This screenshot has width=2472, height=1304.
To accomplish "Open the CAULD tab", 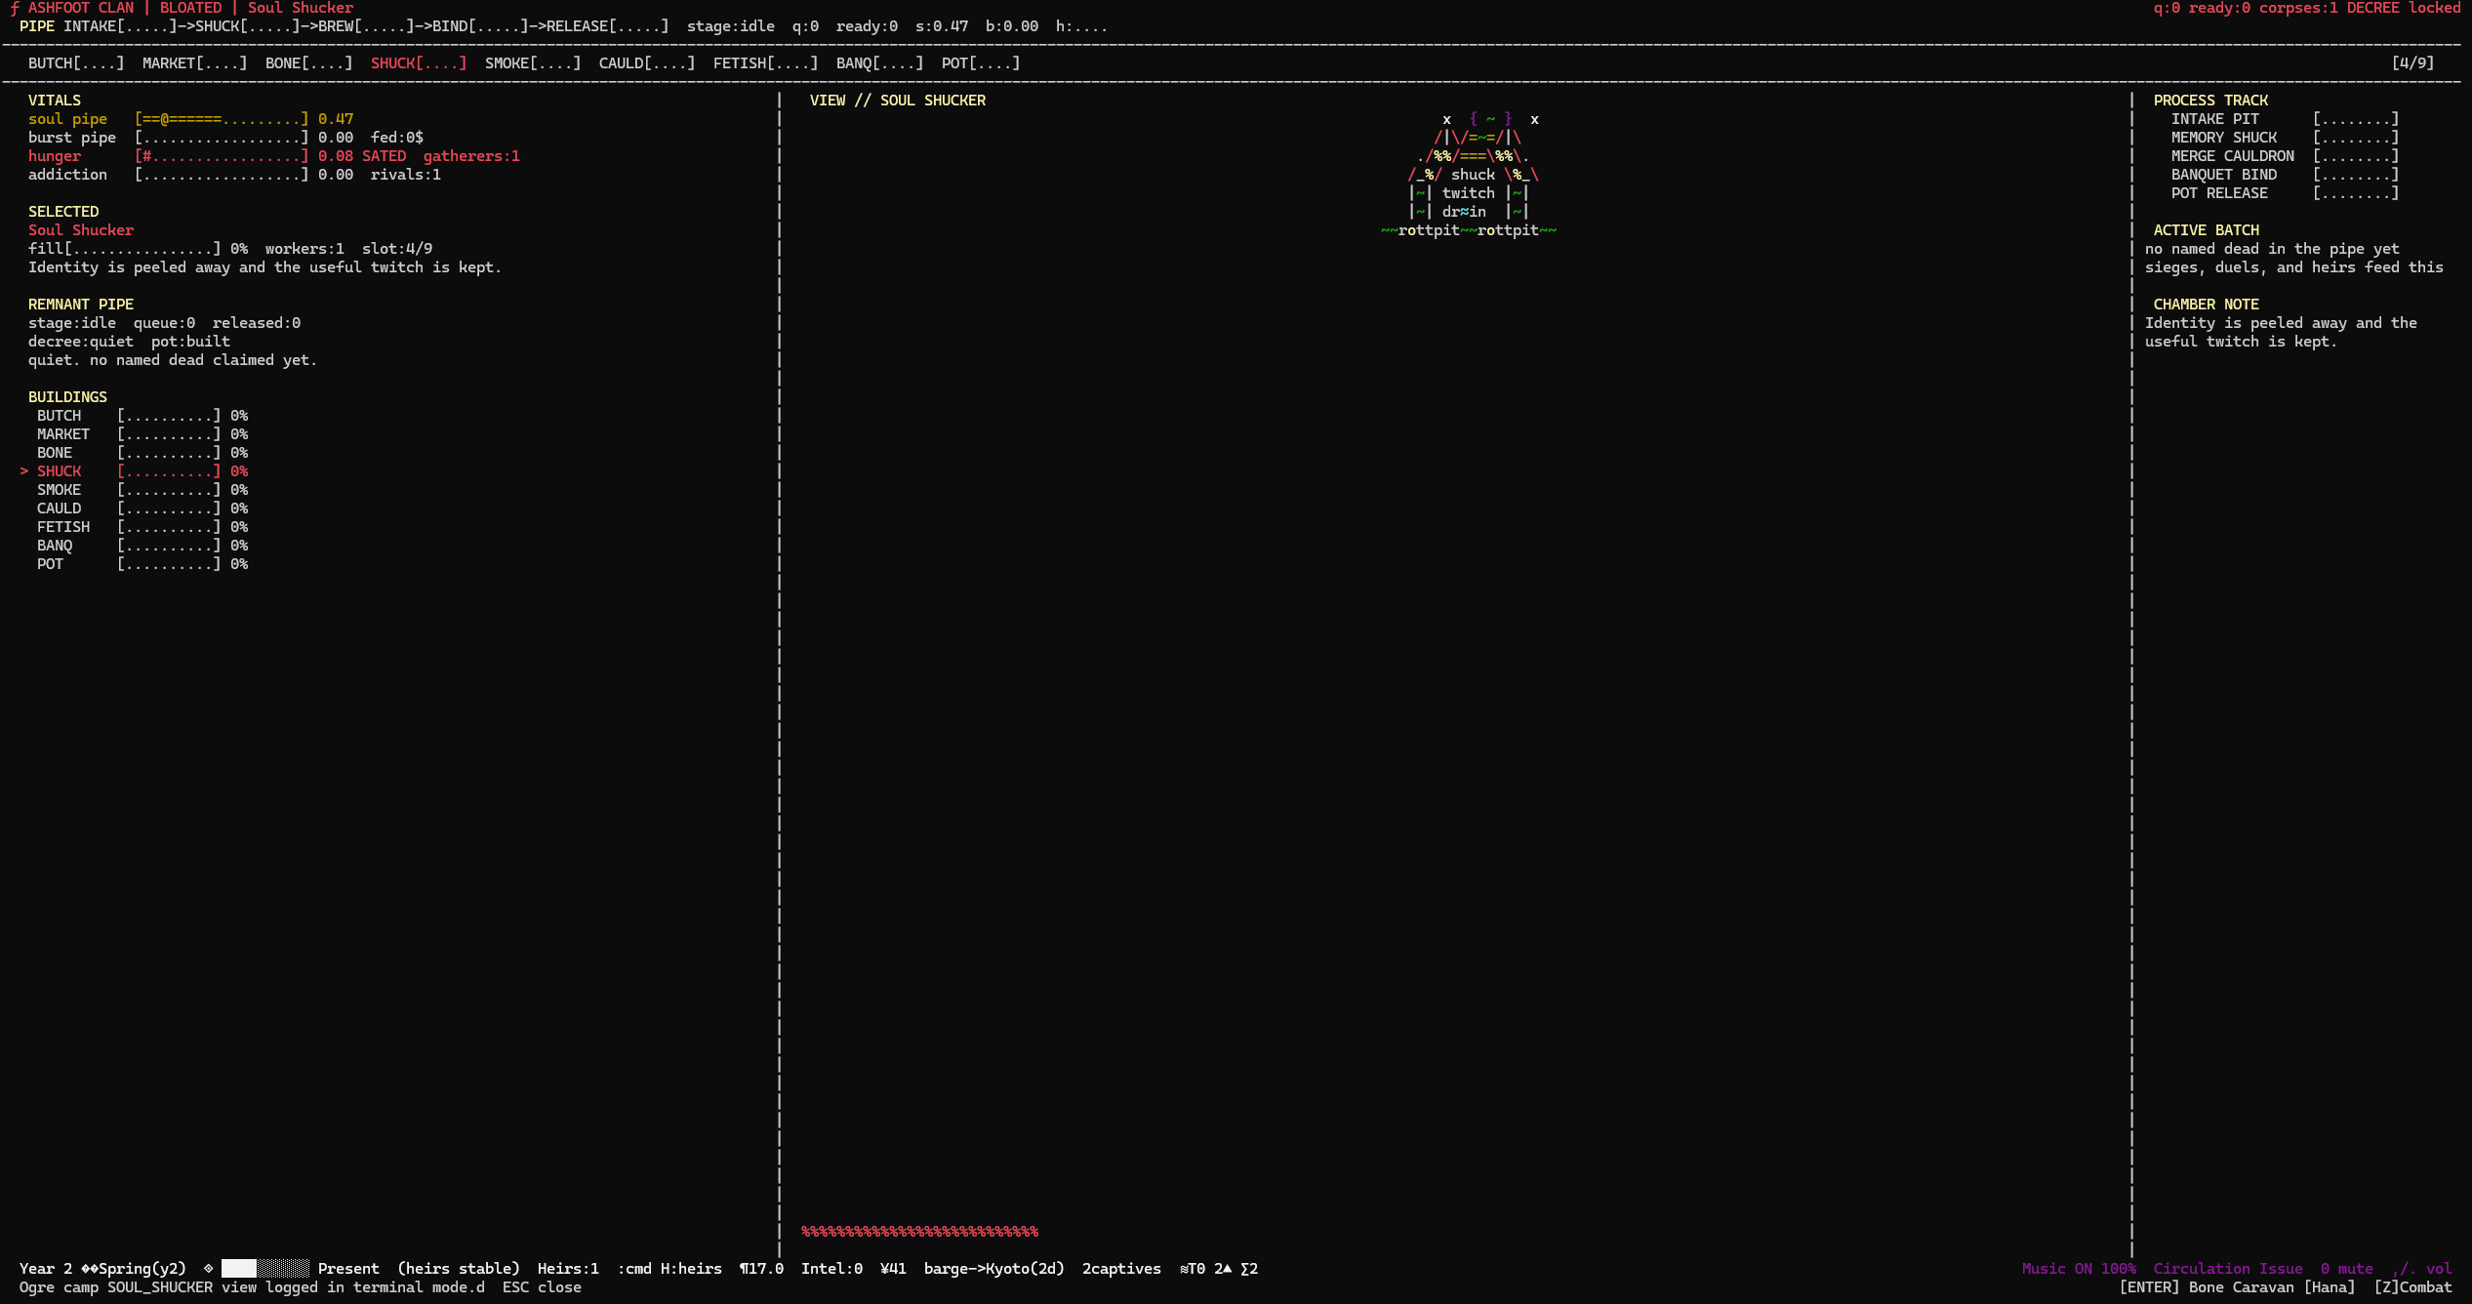I will tap(647, 63).
